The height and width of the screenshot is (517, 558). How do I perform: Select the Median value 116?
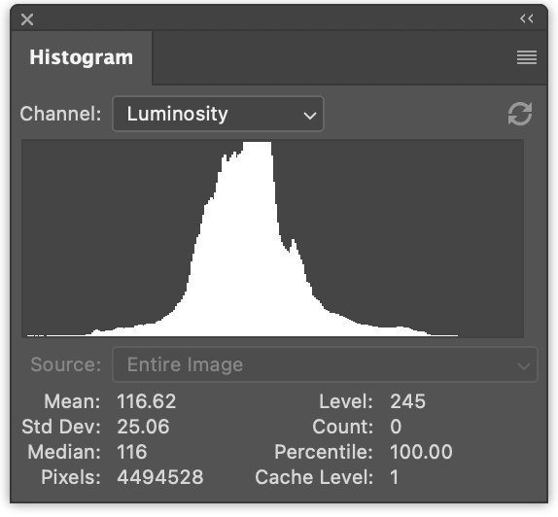(131, 452)
